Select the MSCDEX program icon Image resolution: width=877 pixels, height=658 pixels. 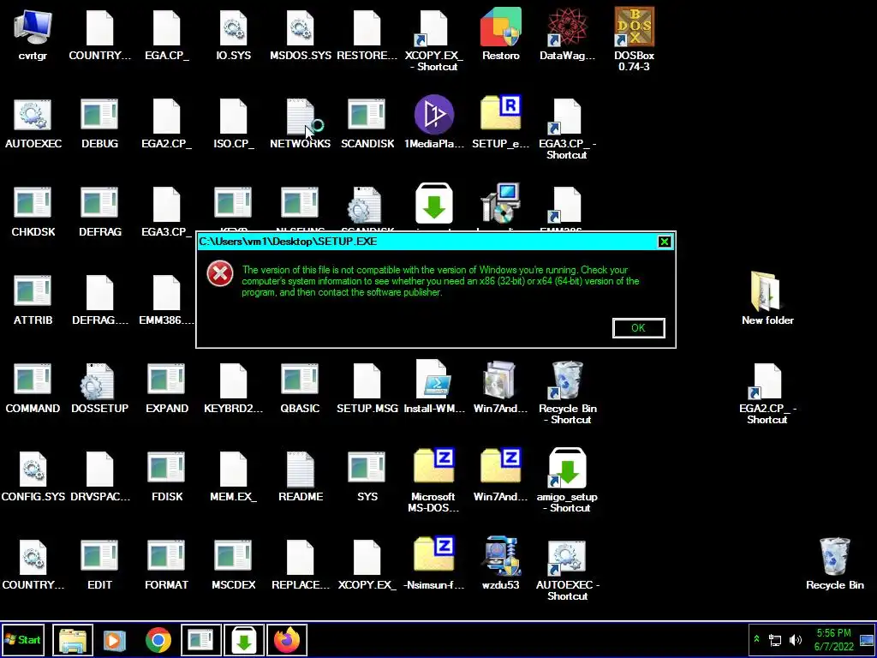[x=233, y=565]
